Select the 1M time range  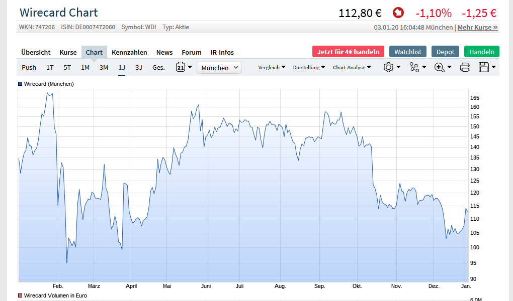[85, 67]
